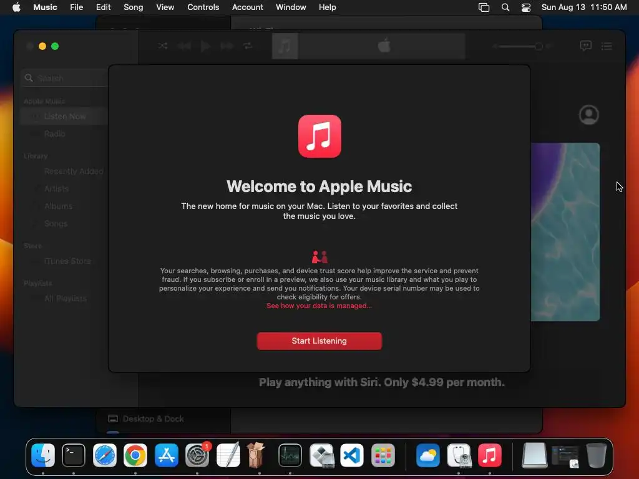Open Music from the Dock

[x=490, y=455]
